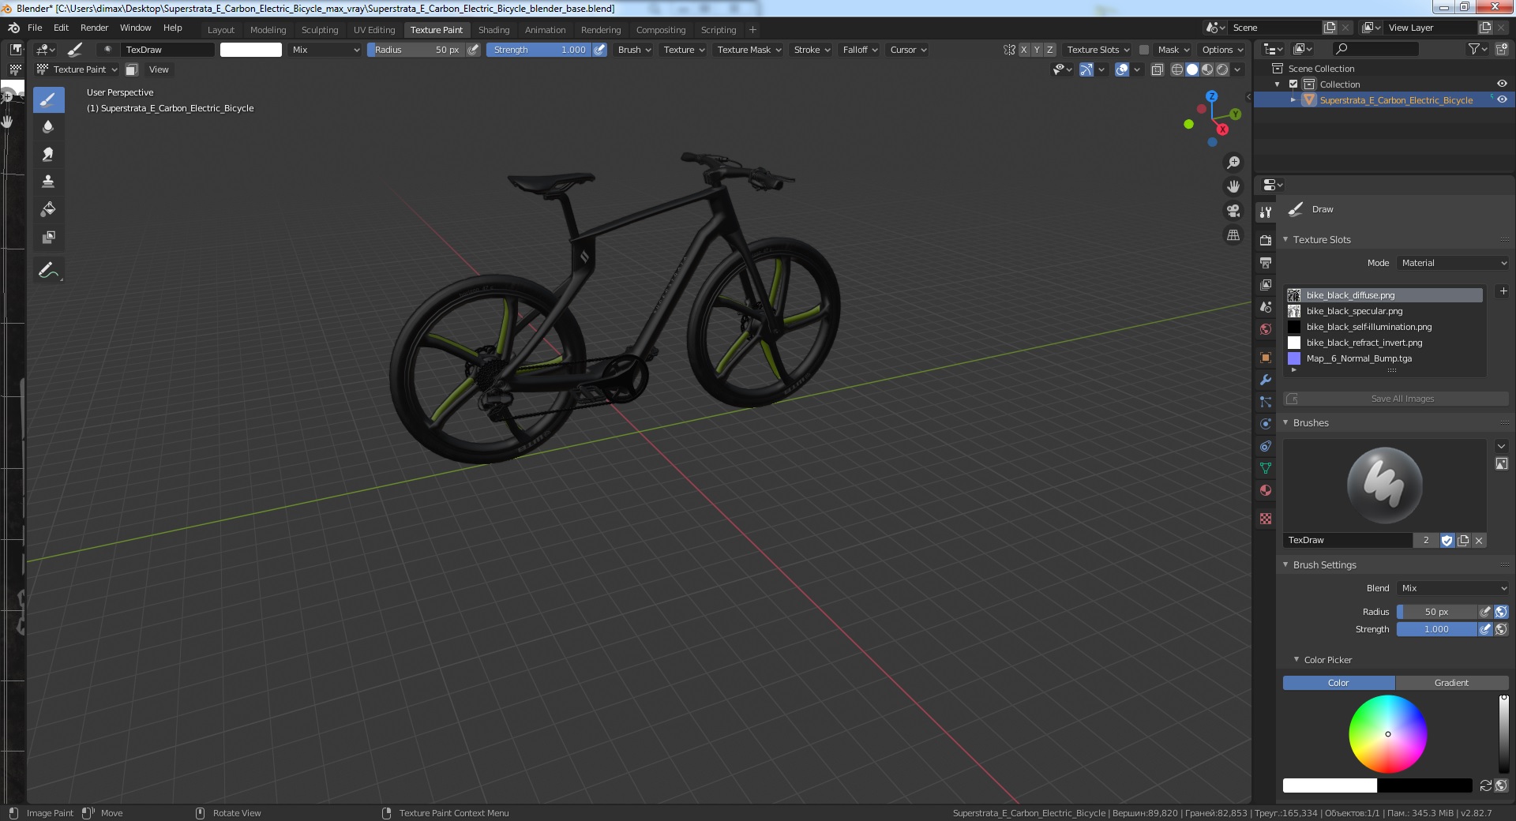
Task: Toggle Collection exclude checkbox in outliner
Action: pos(1293,84)
